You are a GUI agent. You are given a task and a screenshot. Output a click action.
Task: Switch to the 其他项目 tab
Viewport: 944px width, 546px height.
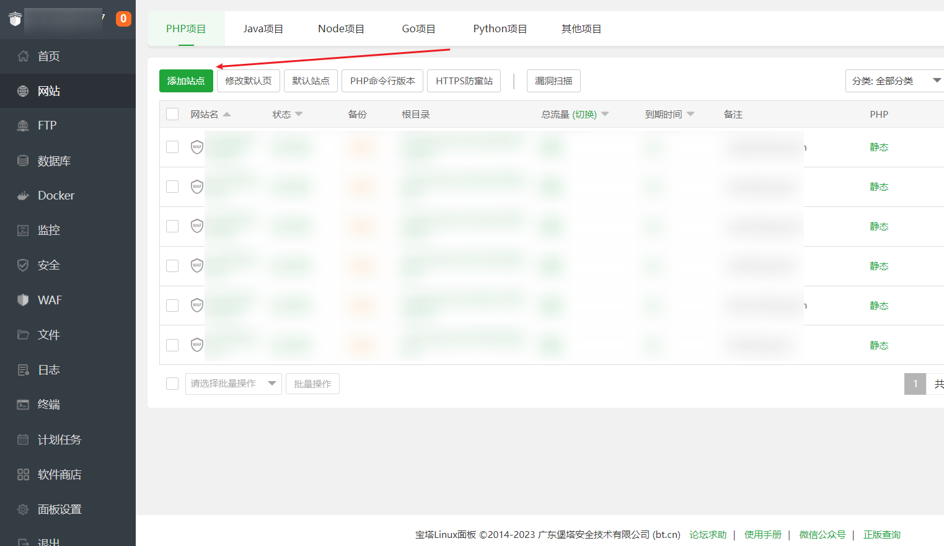[x=581, y=29]
